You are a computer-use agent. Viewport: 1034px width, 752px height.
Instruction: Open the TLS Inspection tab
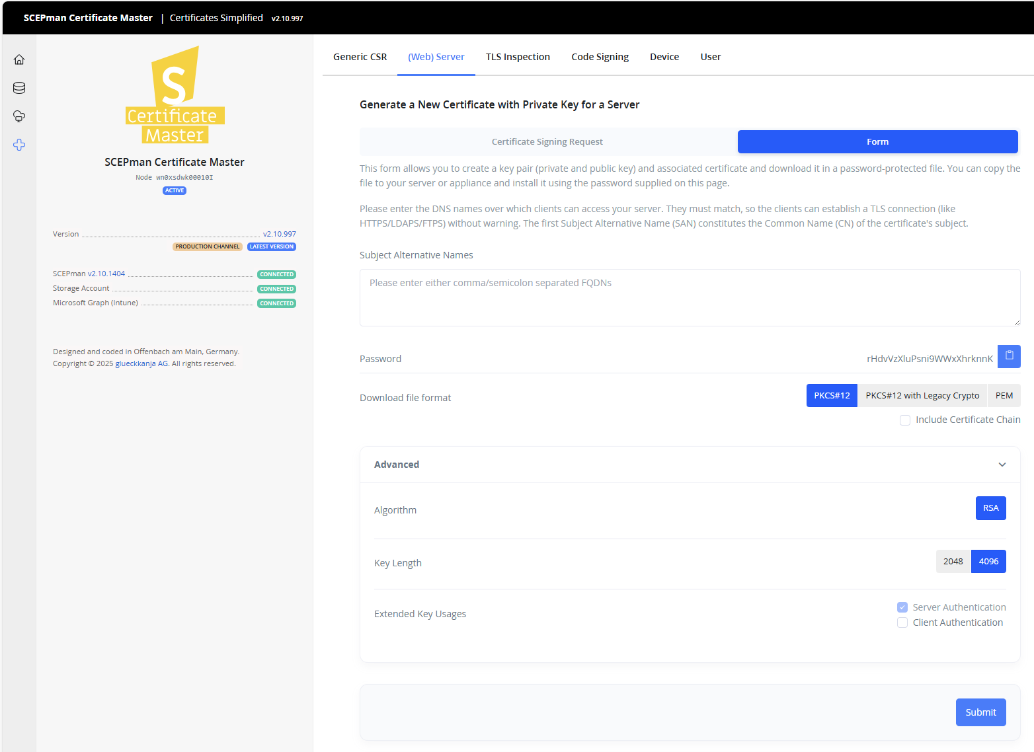pos(518,57)
